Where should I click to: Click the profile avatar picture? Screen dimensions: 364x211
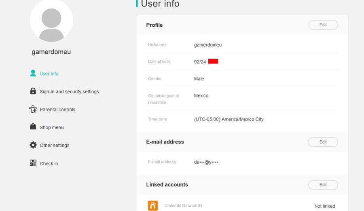51,21
